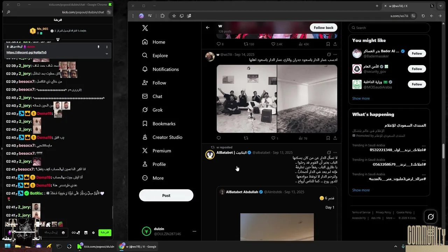Open Explore in X sidebar
Image resolution: width=448 pixels, height=252 pixels.
click(x=155, y=56)
